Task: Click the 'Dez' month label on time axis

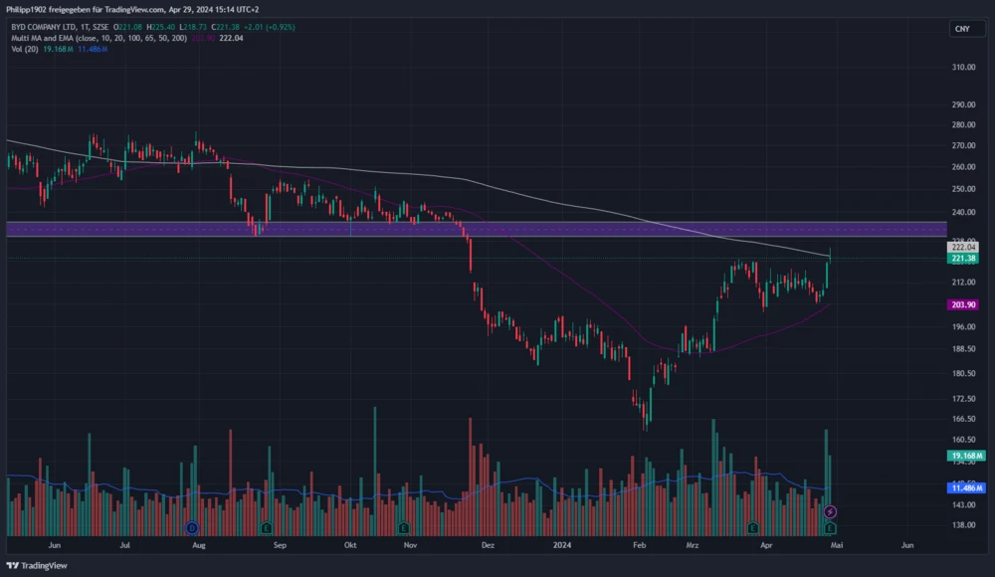Action: click(488, 545)
